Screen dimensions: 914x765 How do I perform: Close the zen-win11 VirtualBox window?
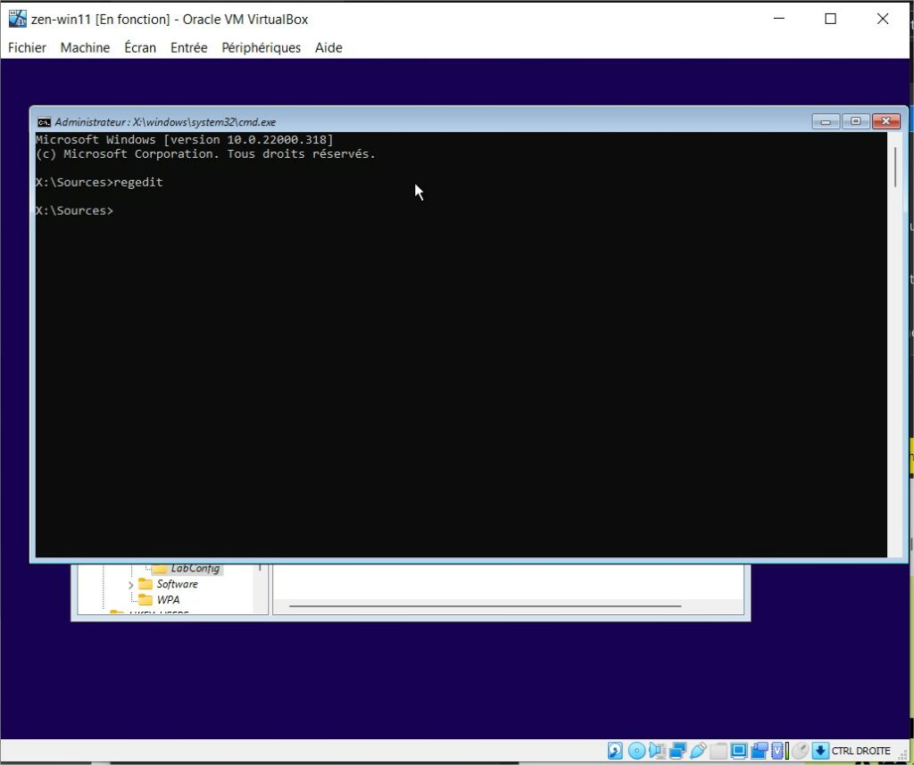point(883,19)
